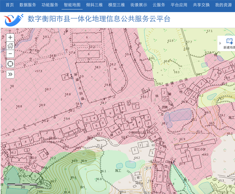Open 街景展示 street view
The image size is (235, 194).
pos(139,5)
